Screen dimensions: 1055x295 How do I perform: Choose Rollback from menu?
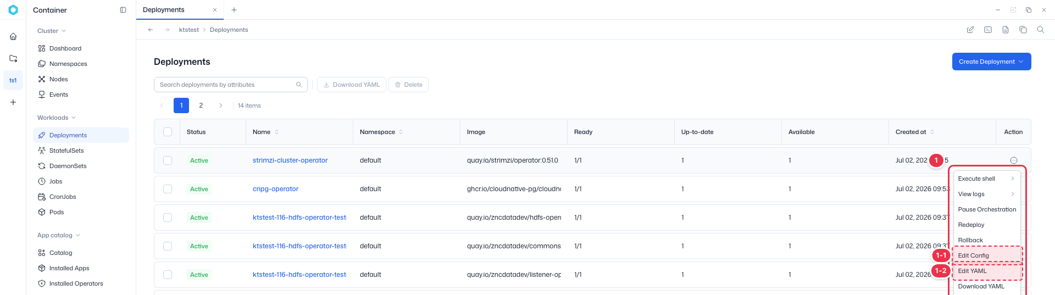[987, 240]
